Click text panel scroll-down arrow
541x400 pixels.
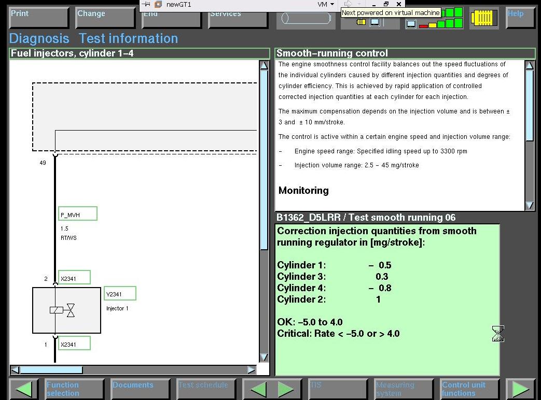(530, 205)
